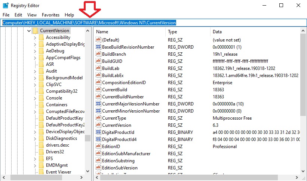The width and height of the screenshot is (307, 181).
Task: Click the Name column header
Action: coord(130,32)
